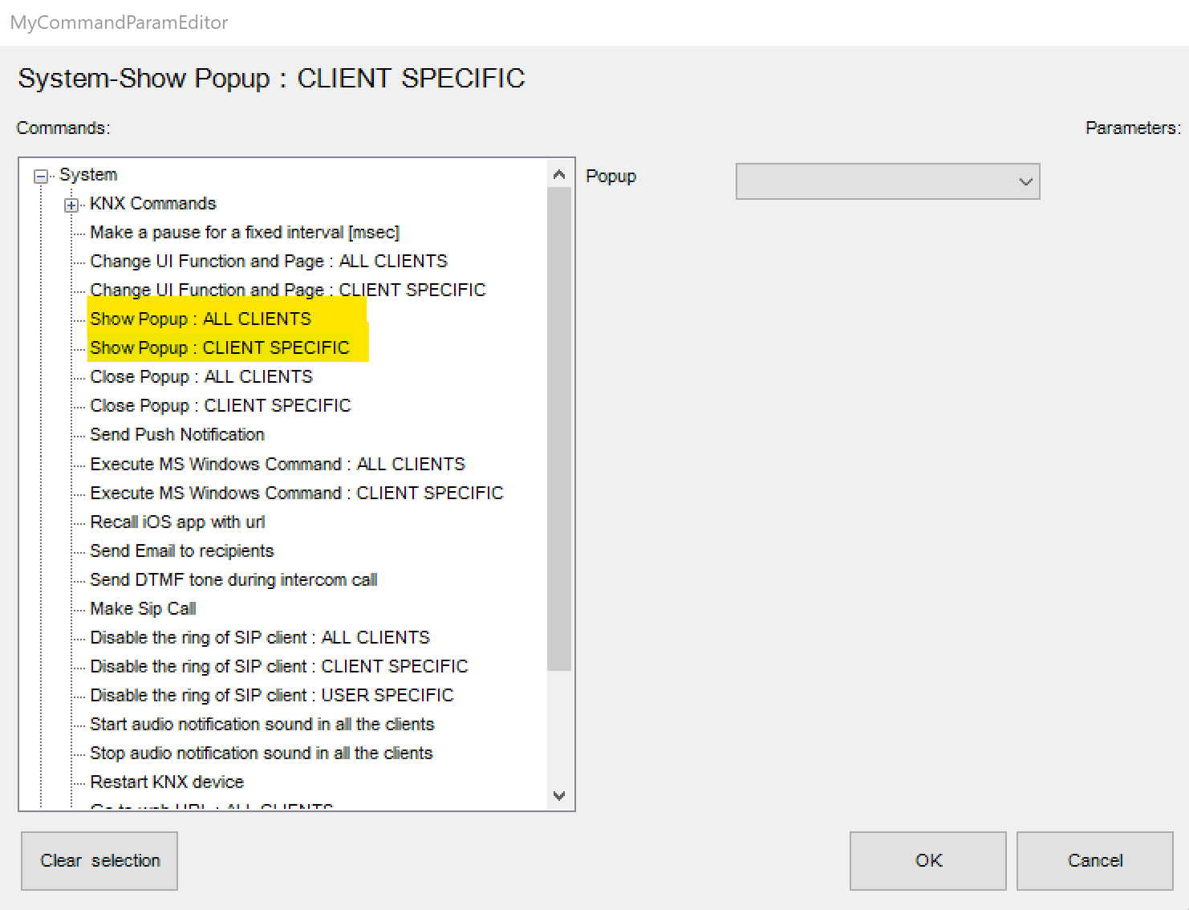
Task: Select Show Popup : ALL CLIENTS
Action: point(201,319)
